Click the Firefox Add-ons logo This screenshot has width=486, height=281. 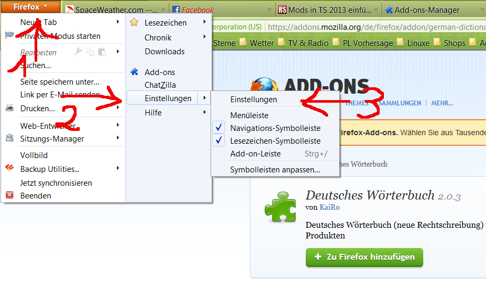pos(310,85)
